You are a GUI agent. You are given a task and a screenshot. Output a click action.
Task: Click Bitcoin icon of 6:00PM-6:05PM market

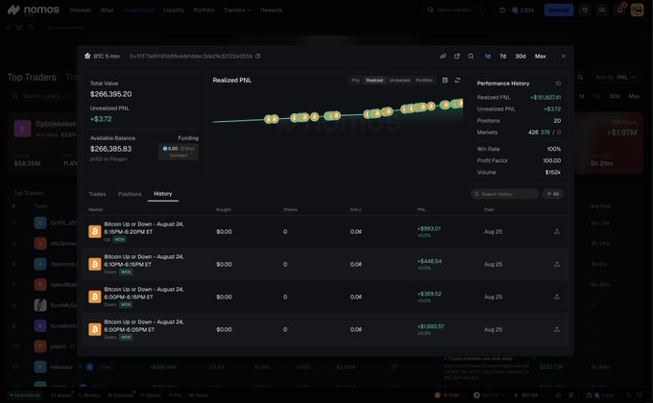94,329
